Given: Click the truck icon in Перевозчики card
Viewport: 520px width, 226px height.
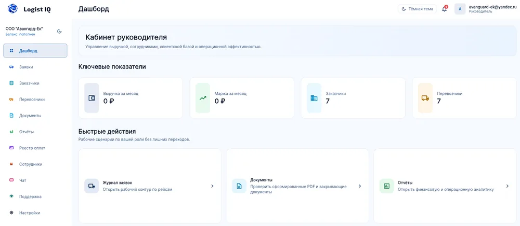Looking at the screenshot, I should click(425, 98).
